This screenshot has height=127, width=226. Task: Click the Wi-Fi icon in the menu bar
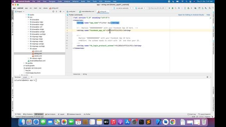click(183, 1)
